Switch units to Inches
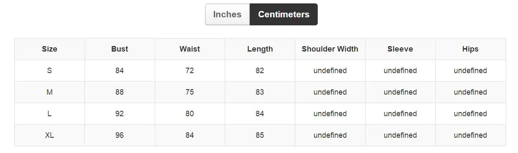518x153 pixels. coord(227,14)
